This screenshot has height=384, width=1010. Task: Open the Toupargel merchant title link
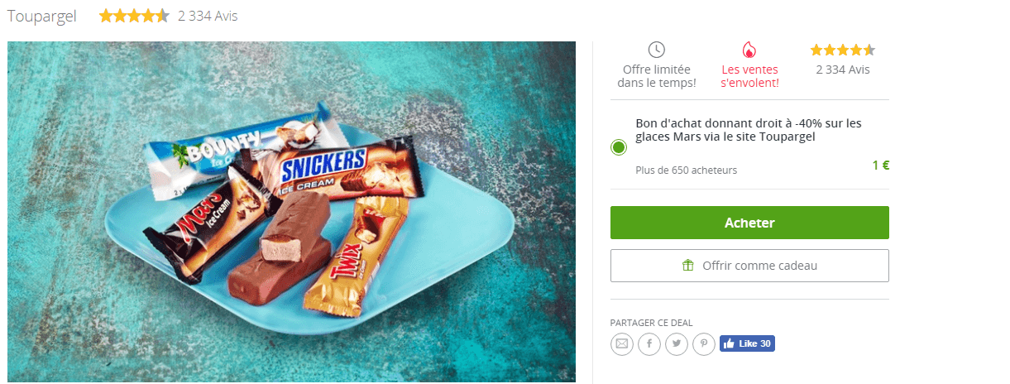pos(41,16)
